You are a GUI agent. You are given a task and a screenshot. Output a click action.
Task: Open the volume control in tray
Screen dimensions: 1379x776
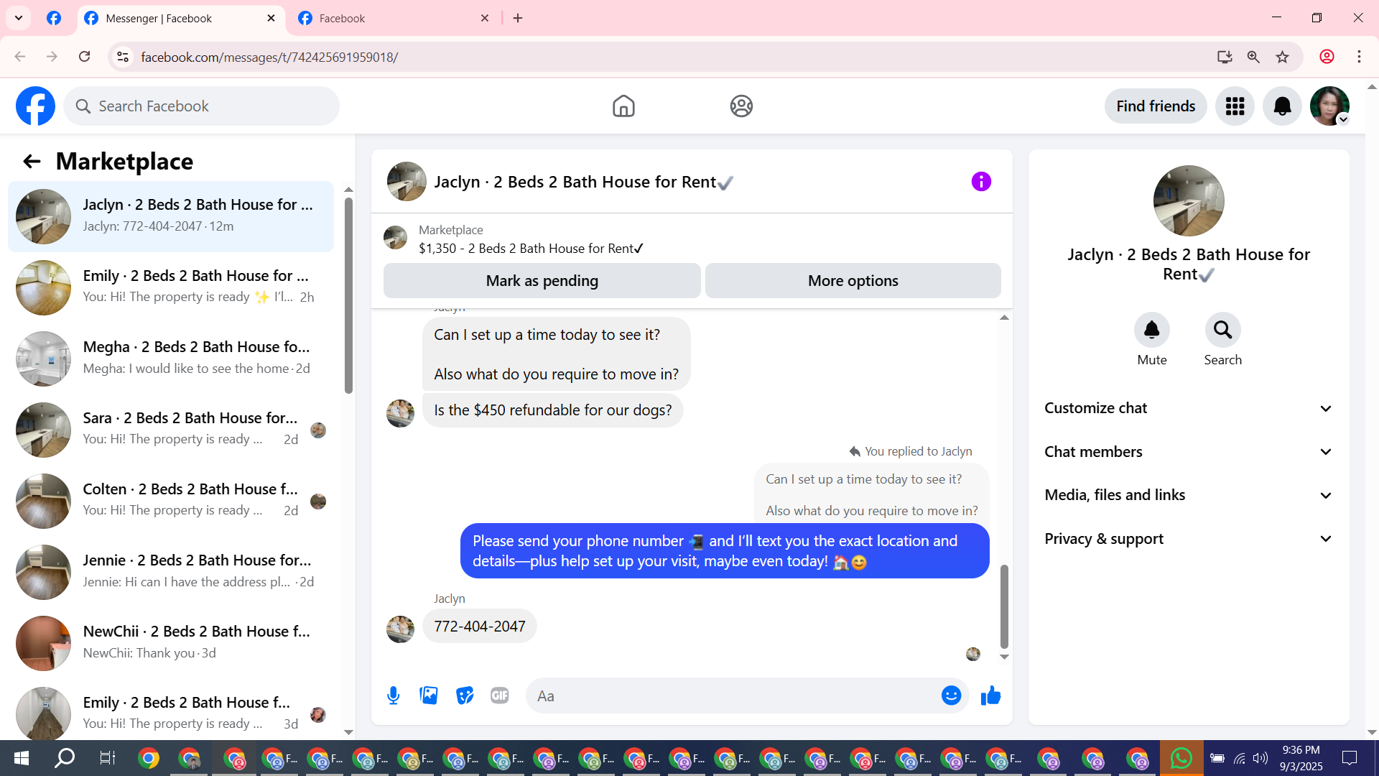(1260, 758)
